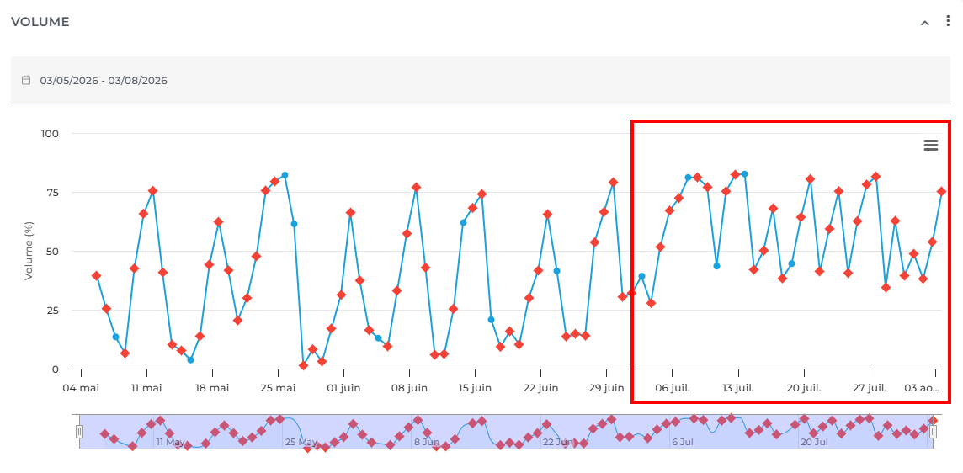Image resolution: width=963 pixels, height=473 pixels.
Task: Click the '27 juil.' axis label
Action: click(870, 388)
